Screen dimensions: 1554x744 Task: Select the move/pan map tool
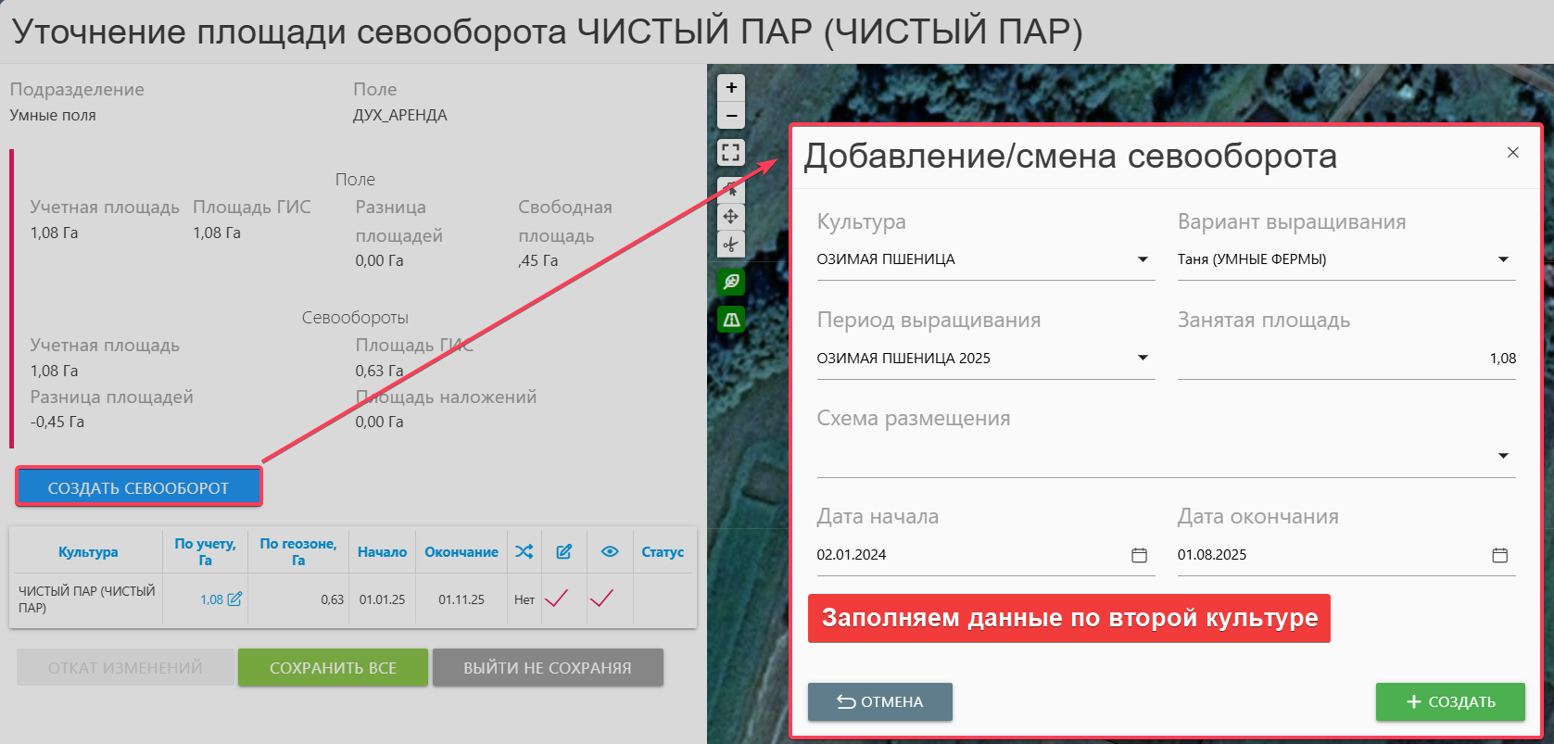coord(731,217)
